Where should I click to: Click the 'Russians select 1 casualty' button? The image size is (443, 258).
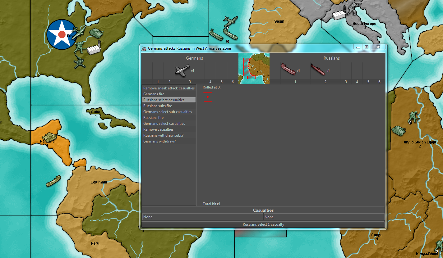pos(263,224)
